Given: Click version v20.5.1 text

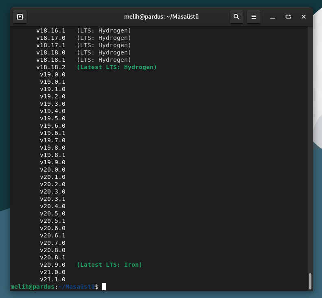Looking at the screenshot, I should tap(53, 221).
